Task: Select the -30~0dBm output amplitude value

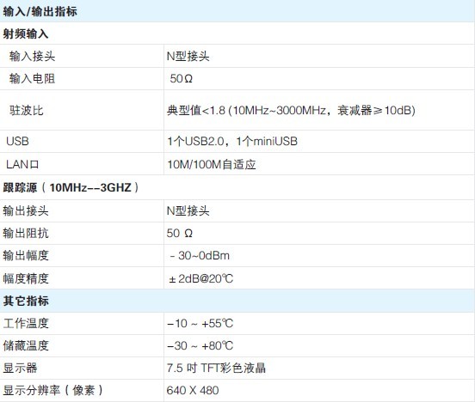Action: (200, 256)
